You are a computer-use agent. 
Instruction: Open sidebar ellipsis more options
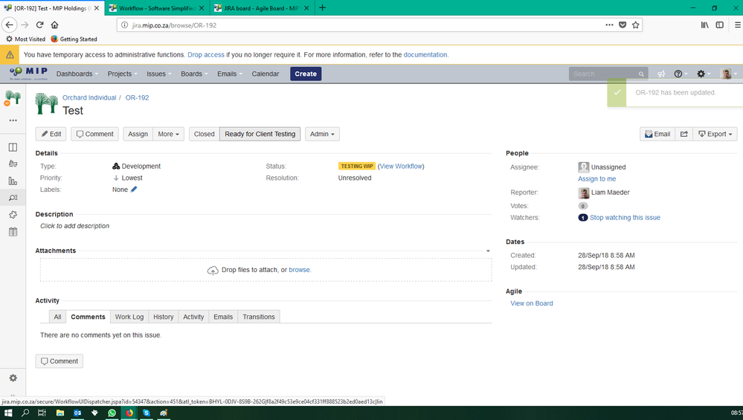point(13,120)
